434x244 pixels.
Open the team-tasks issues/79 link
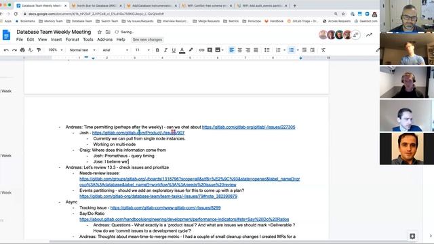[x=158, y=196]
